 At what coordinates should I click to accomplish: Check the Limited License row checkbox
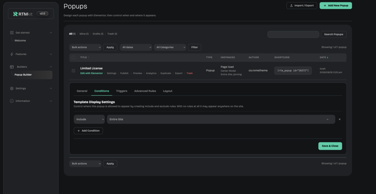(73, 71)
